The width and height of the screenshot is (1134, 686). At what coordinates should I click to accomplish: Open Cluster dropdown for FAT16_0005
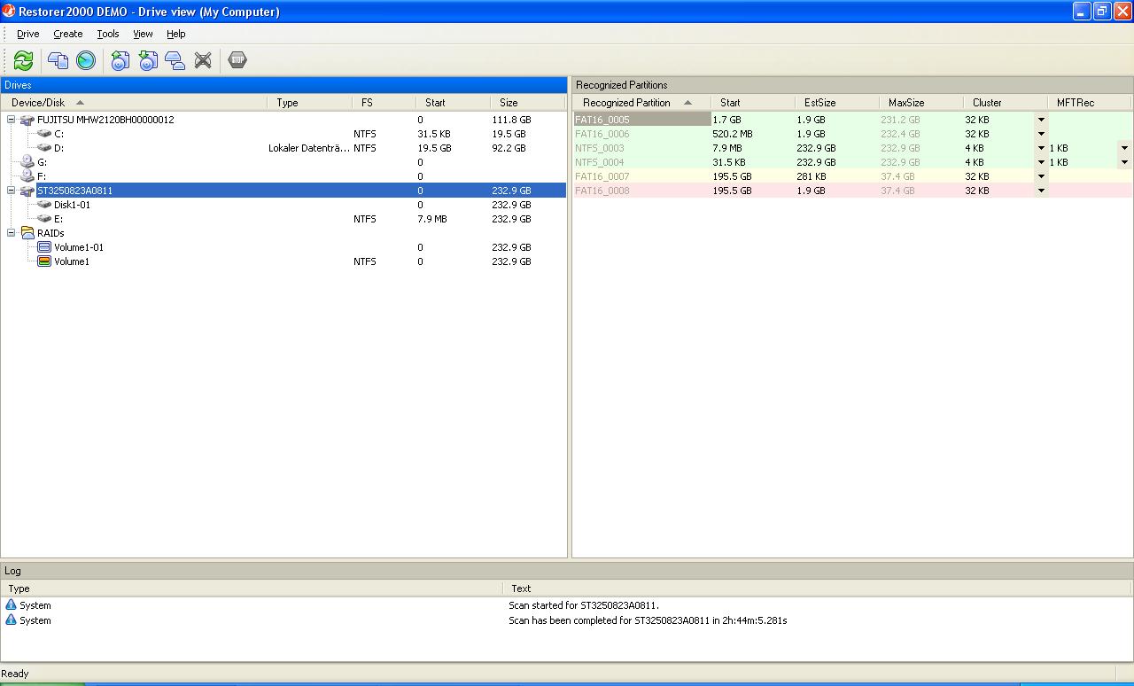(x=1041, y=120)
